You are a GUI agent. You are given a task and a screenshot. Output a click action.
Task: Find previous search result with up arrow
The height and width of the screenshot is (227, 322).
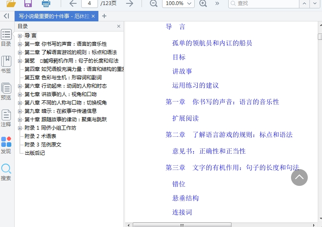coord(304,3)
